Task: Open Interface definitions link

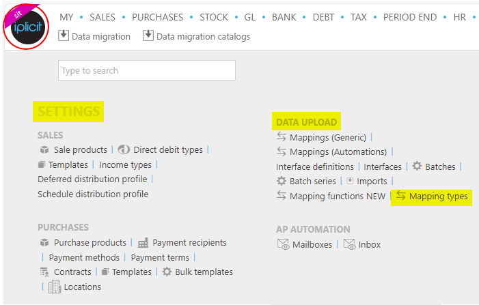Action: click(314, 167)
